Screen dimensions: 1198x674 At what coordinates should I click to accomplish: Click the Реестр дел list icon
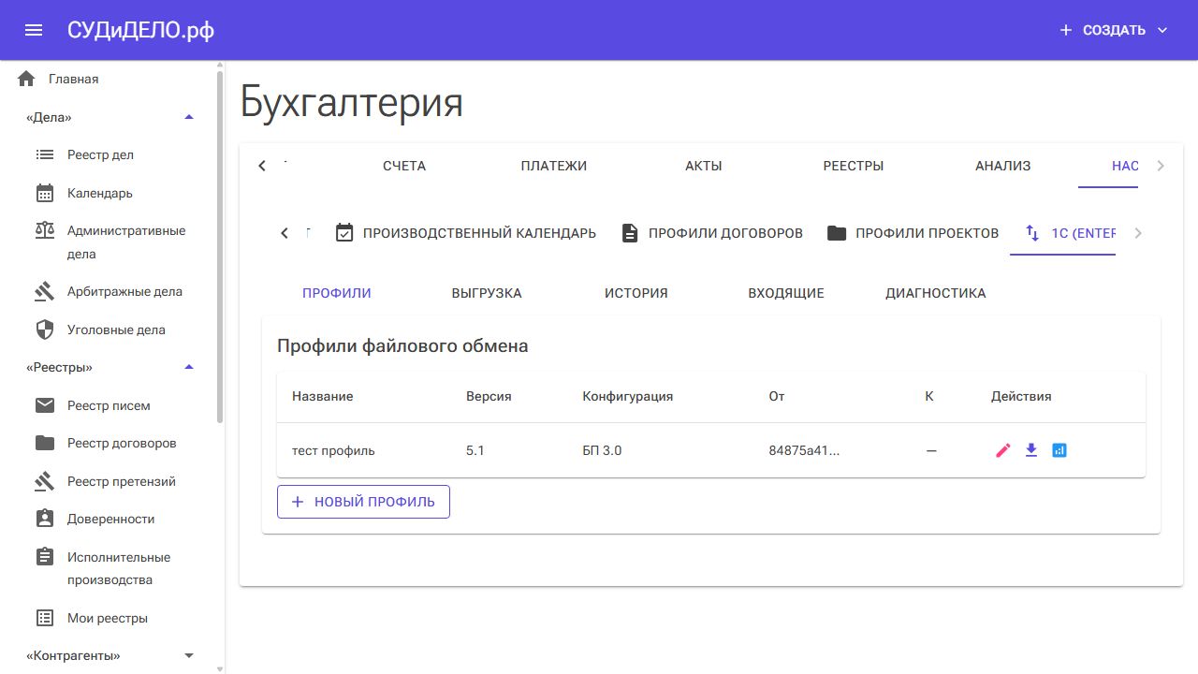point(45,154)
